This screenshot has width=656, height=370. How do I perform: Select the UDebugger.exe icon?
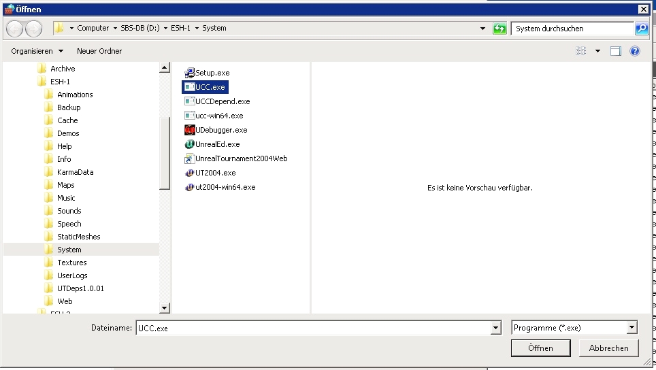point(190,130)
